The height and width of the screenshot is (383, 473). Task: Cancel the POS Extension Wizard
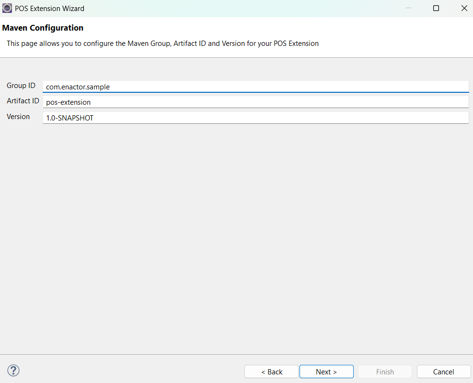443,372
